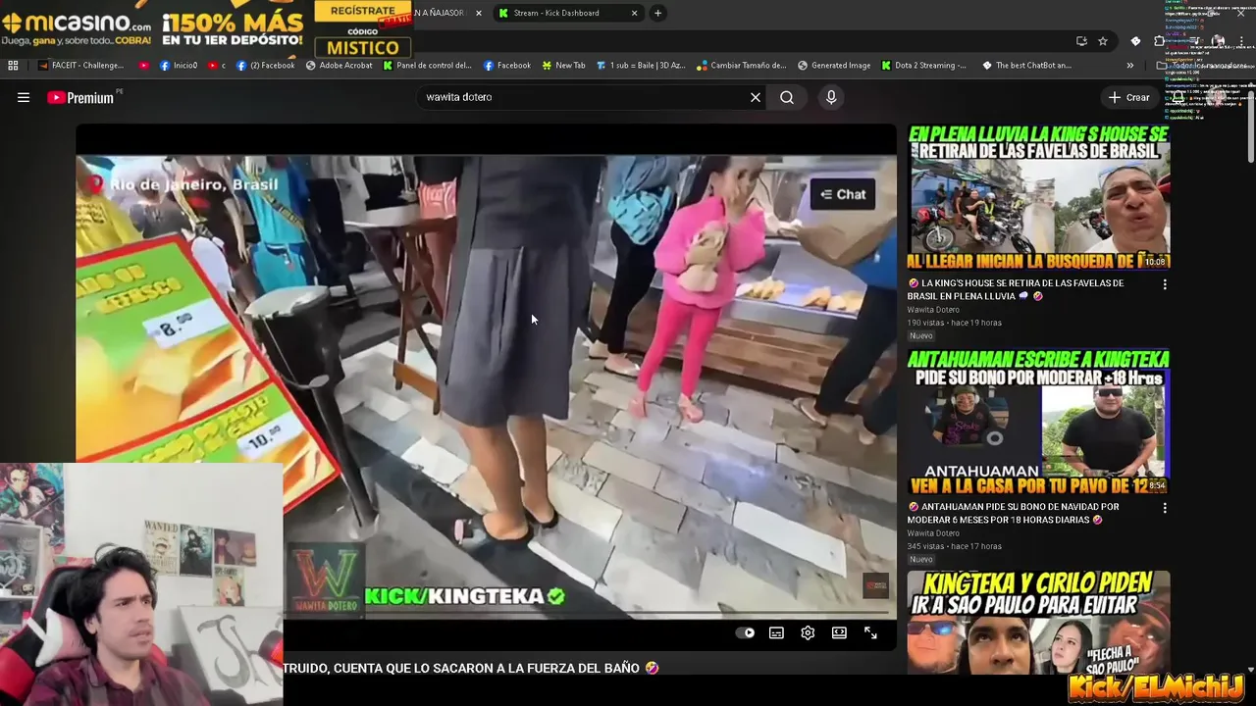Screen dimensions: 1256x706
Task: Focus the 'wawita dotero' search field
Action: [x=584, y=97]
